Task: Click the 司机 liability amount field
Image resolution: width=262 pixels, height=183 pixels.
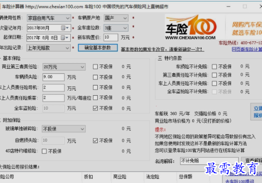Action: pos(54,88)
